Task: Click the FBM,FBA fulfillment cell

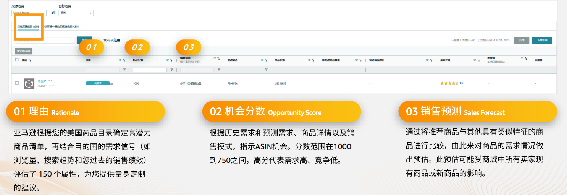Action: [233, 83]
